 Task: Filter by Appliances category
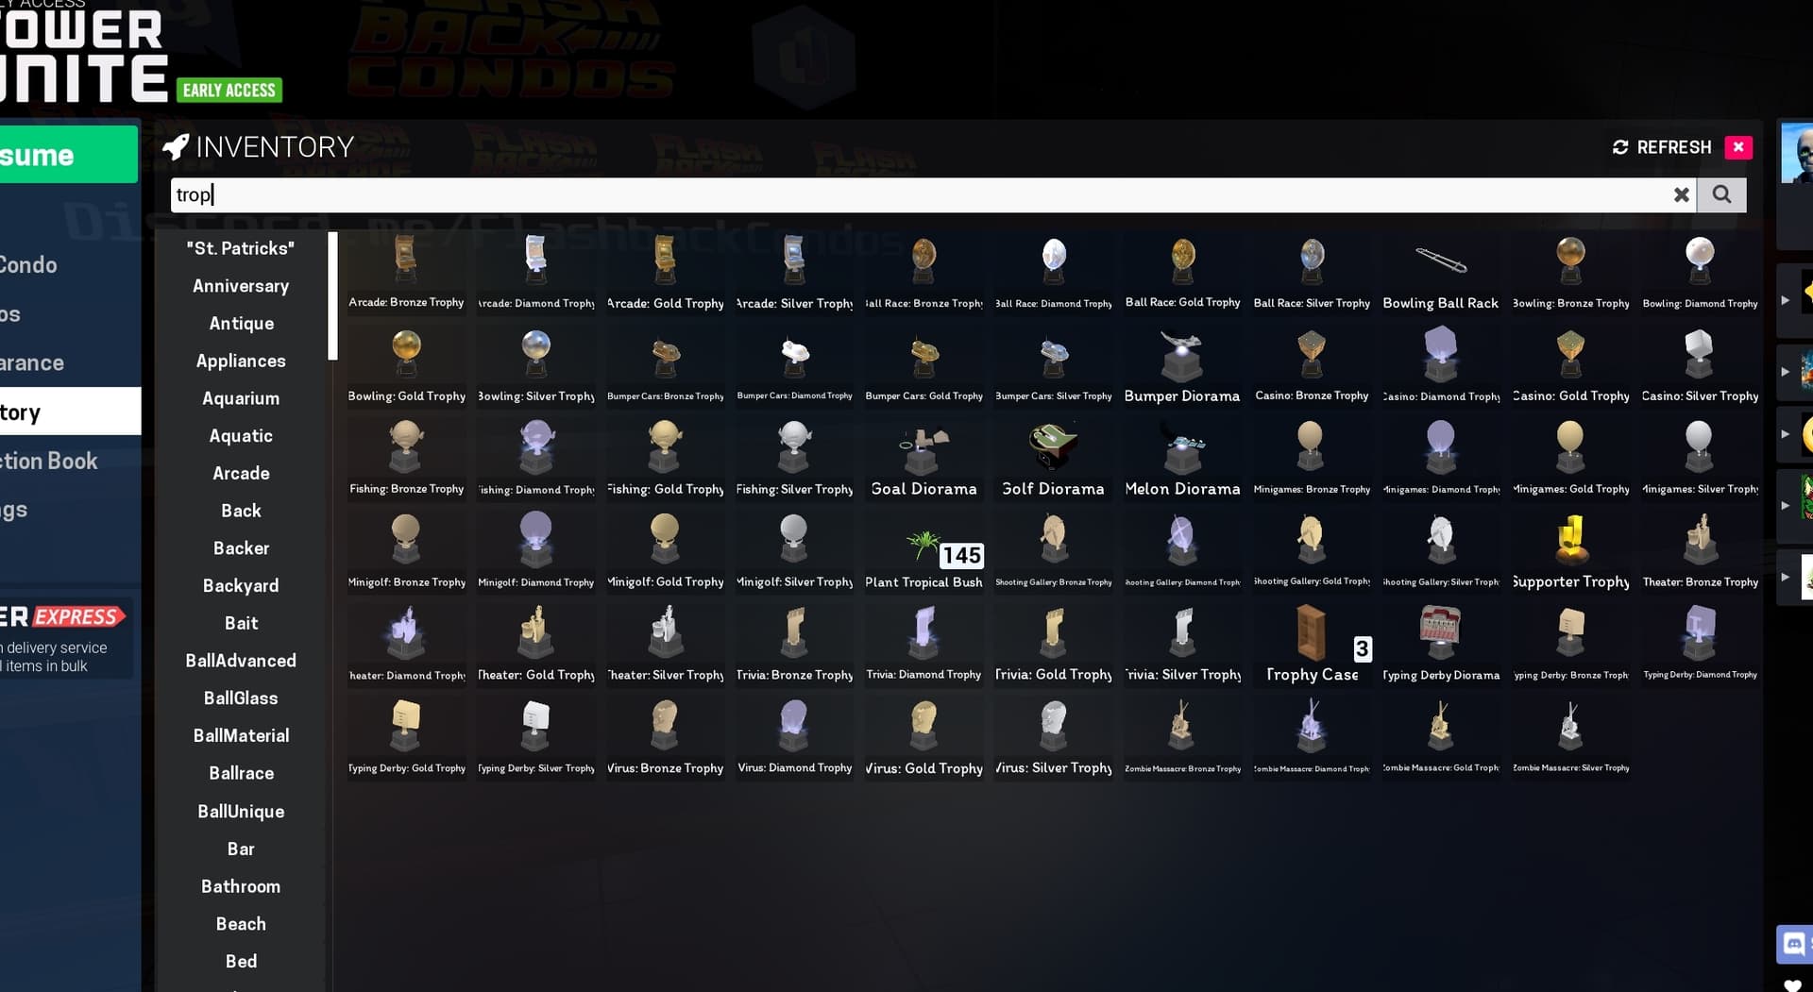[241, 361]
